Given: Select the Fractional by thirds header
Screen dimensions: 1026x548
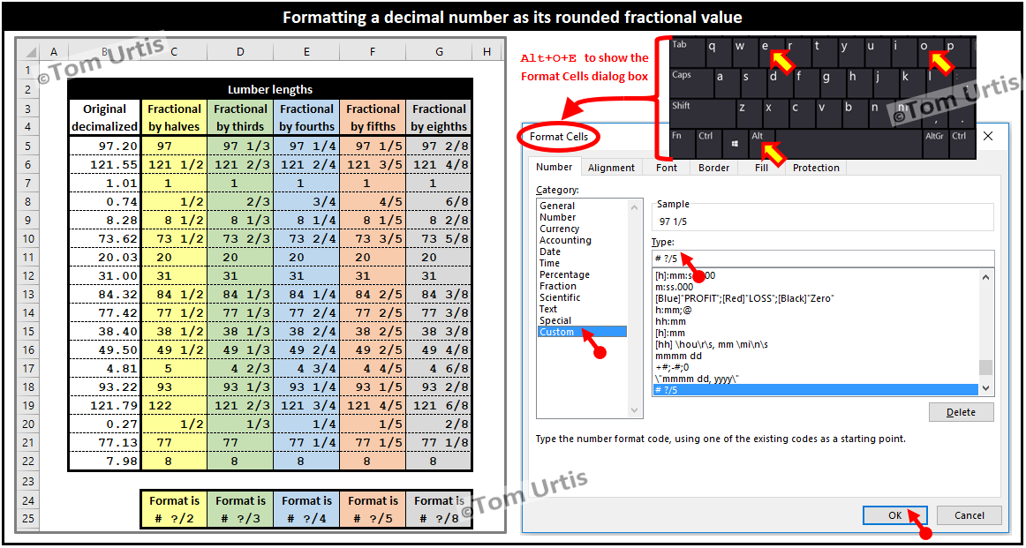Looking at the screenshot, I should (x=240, y=117).
